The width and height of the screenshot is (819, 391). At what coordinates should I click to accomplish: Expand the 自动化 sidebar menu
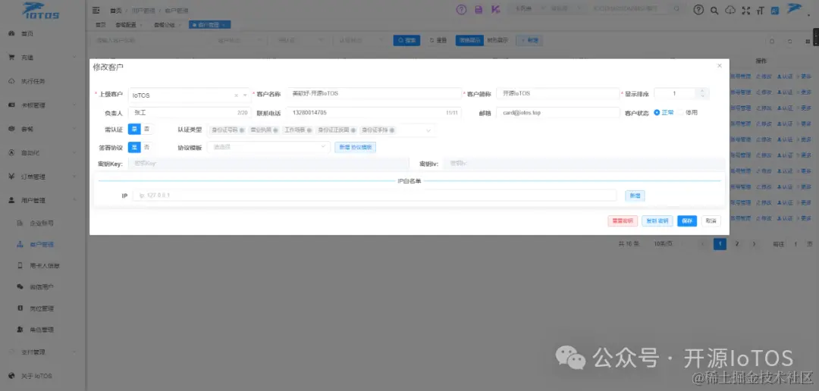click(x=42, y=152)
